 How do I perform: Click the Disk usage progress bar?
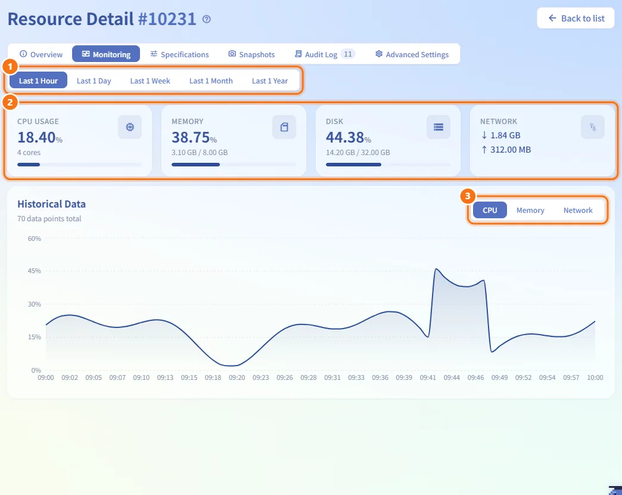coord(388,165)
